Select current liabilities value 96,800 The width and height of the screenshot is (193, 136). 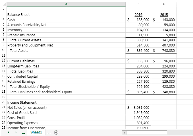pyautogui.click(x=164, y=61)
